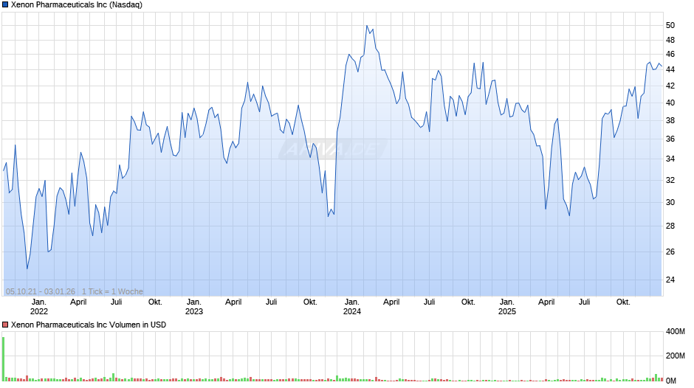
Task: Click the price axis label 34
Action: coord(670,159)
